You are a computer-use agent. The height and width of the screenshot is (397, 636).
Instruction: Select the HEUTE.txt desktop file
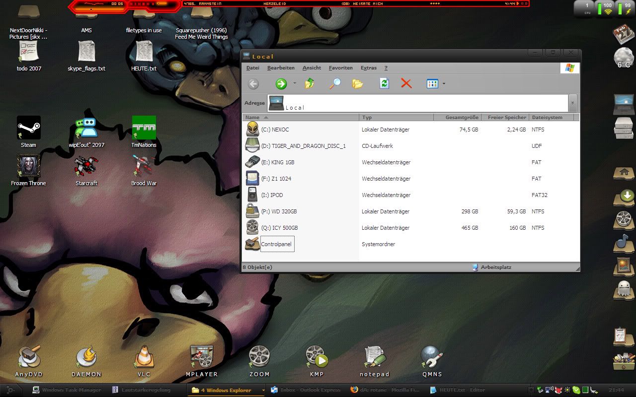pyautogui.click(x=144, y=56)
